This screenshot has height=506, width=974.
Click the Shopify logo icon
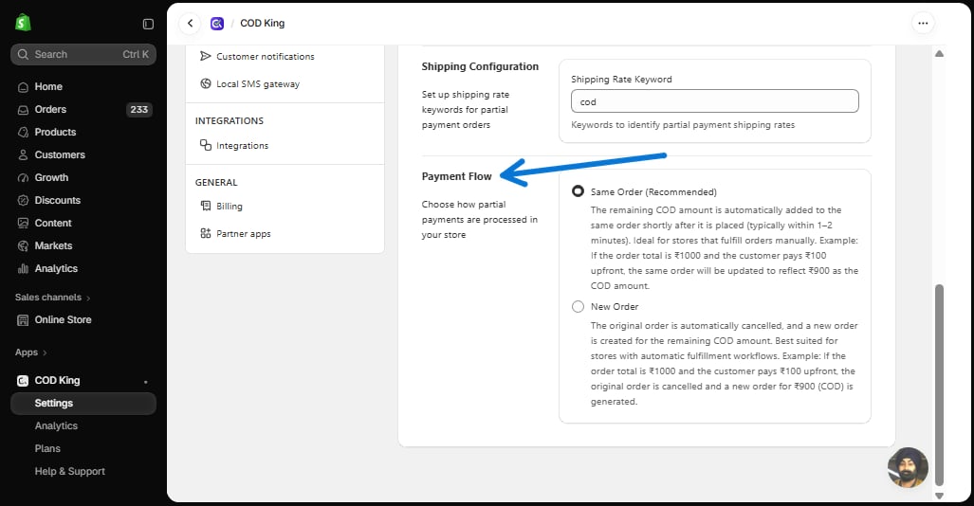(23, 23)
